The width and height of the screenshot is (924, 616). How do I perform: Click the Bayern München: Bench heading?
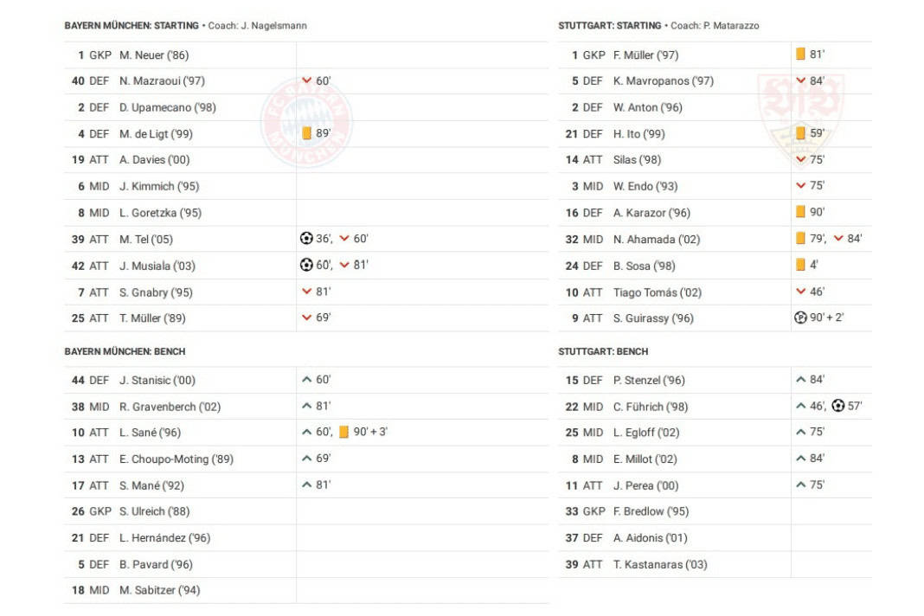125,352
